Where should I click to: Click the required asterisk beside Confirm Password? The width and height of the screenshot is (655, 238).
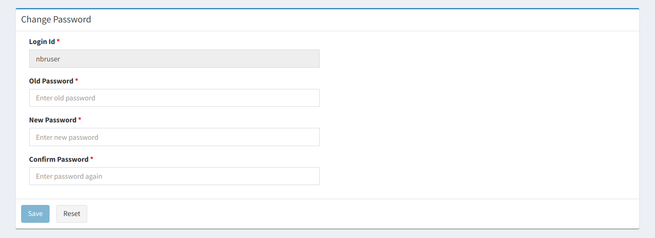click(92, 159)
